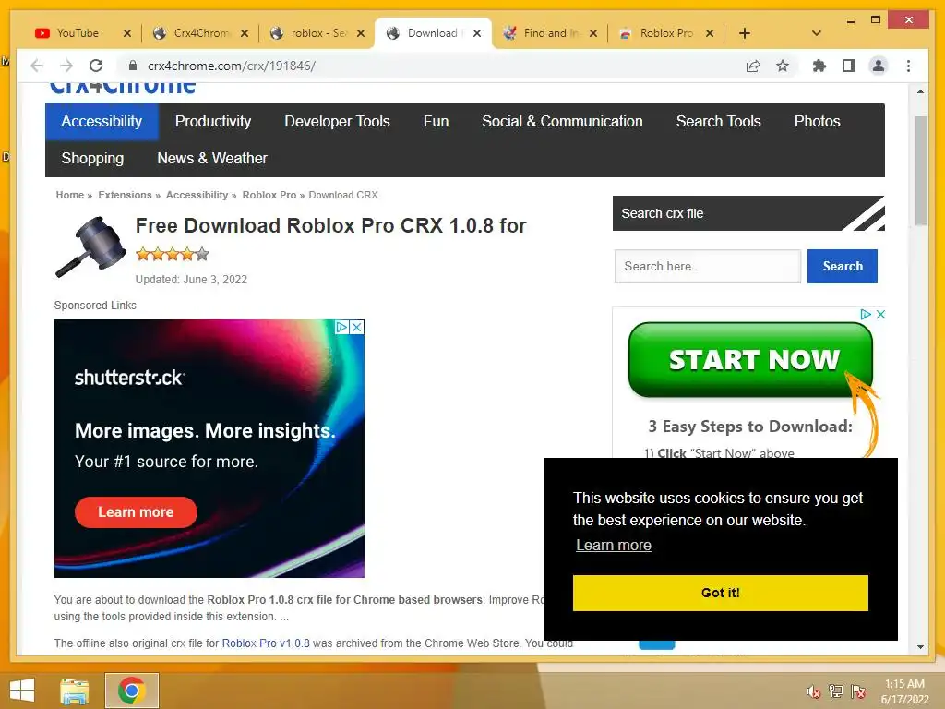Image resolution: width=945 pixels, height=709 pixels.
Task: Bookmark this page with the star icon
Action: click(x=783, y=66)
